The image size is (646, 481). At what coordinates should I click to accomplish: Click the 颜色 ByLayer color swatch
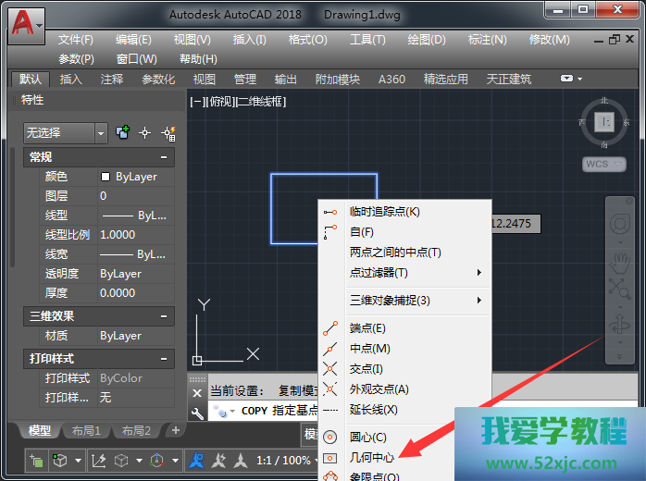click(106, 177)
